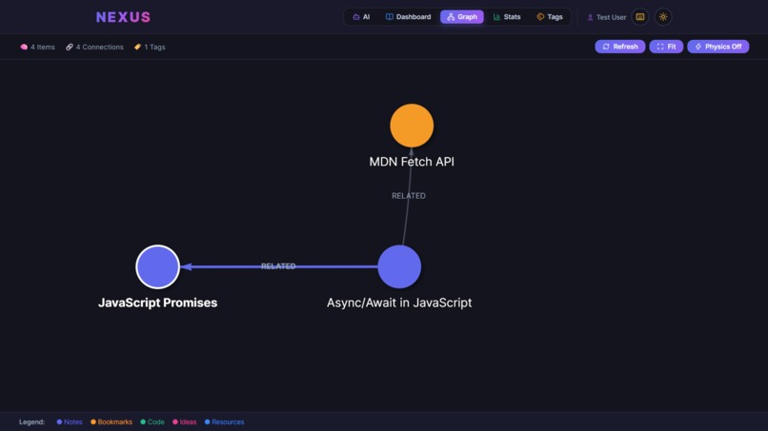The image size is (768, 431).
Task: Click the Code legend entry
Action: (152, 421)
